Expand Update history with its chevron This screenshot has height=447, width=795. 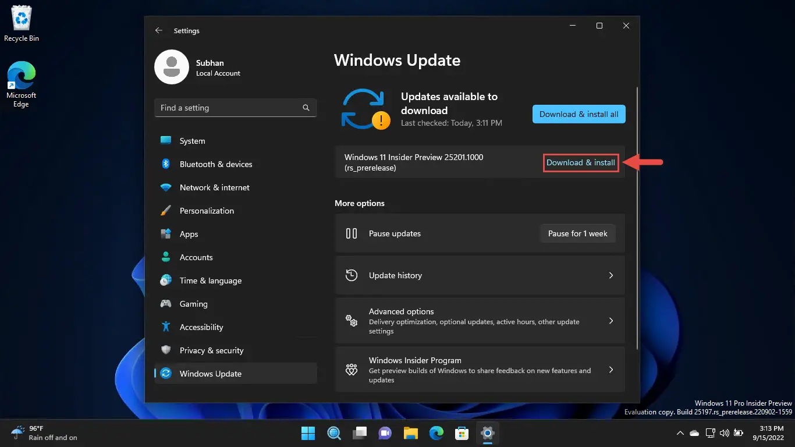click(611, 275)
